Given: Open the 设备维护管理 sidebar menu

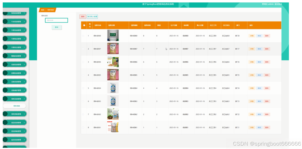Looking at the screenshot, I should pos(15,90).
